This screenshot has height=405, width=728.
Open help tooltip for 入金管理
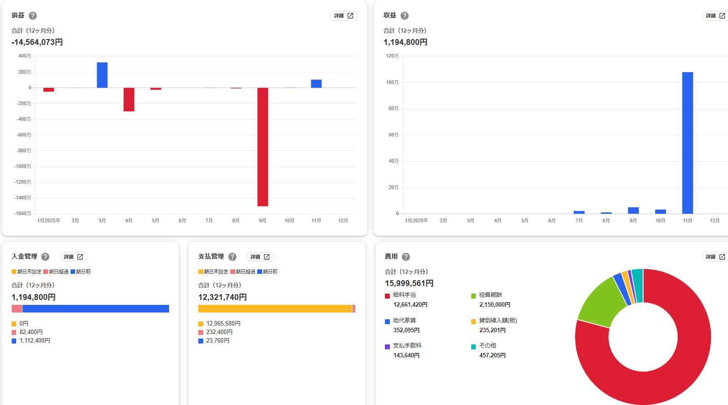[x=45, y=257]
